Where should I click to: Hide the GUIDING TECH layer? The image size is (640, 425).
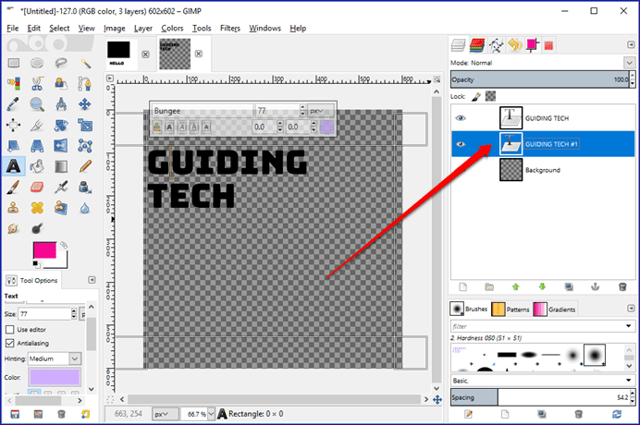point(461,118)
